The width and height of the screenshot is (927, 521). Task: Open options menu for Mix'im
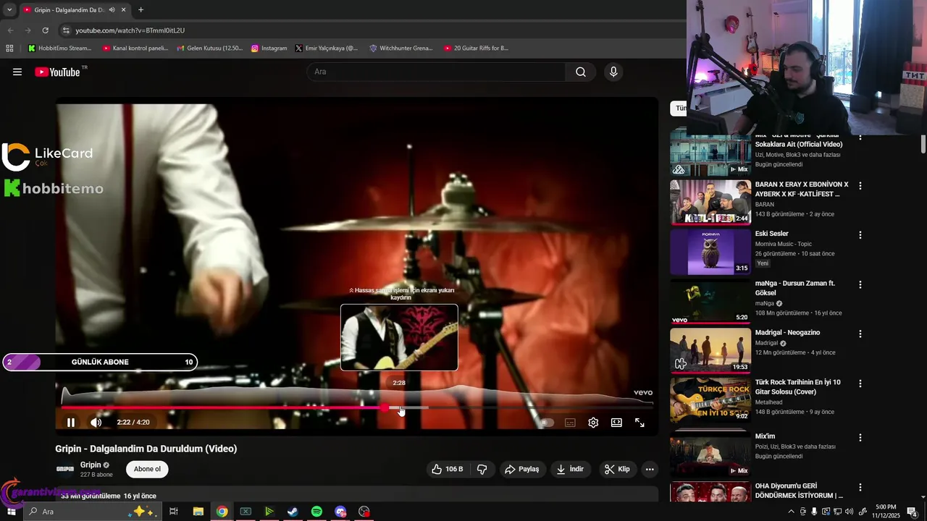click(x=860, y=438)
